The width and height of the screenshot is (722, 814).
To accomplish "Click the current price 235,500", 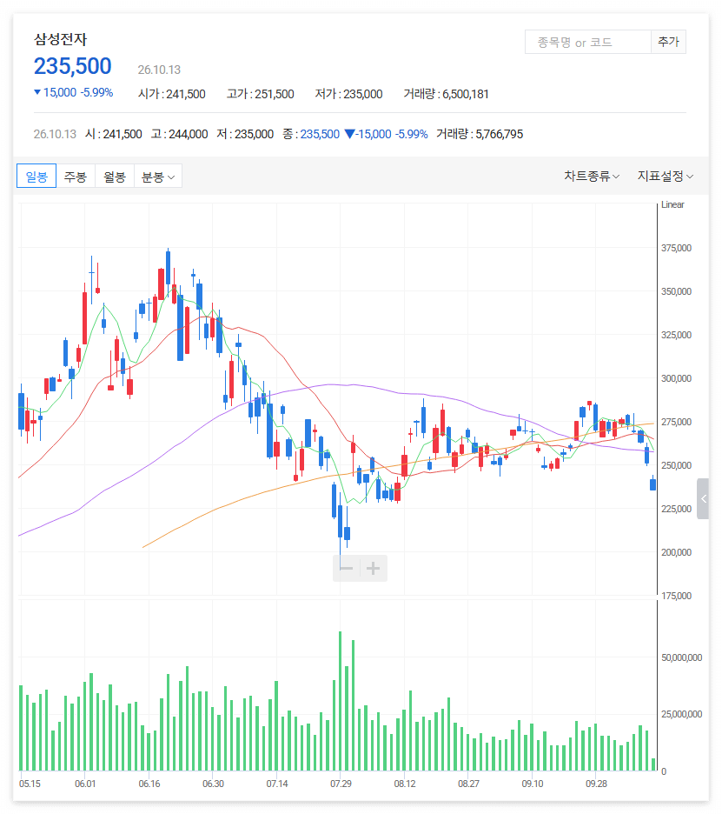I will [73, 66].
